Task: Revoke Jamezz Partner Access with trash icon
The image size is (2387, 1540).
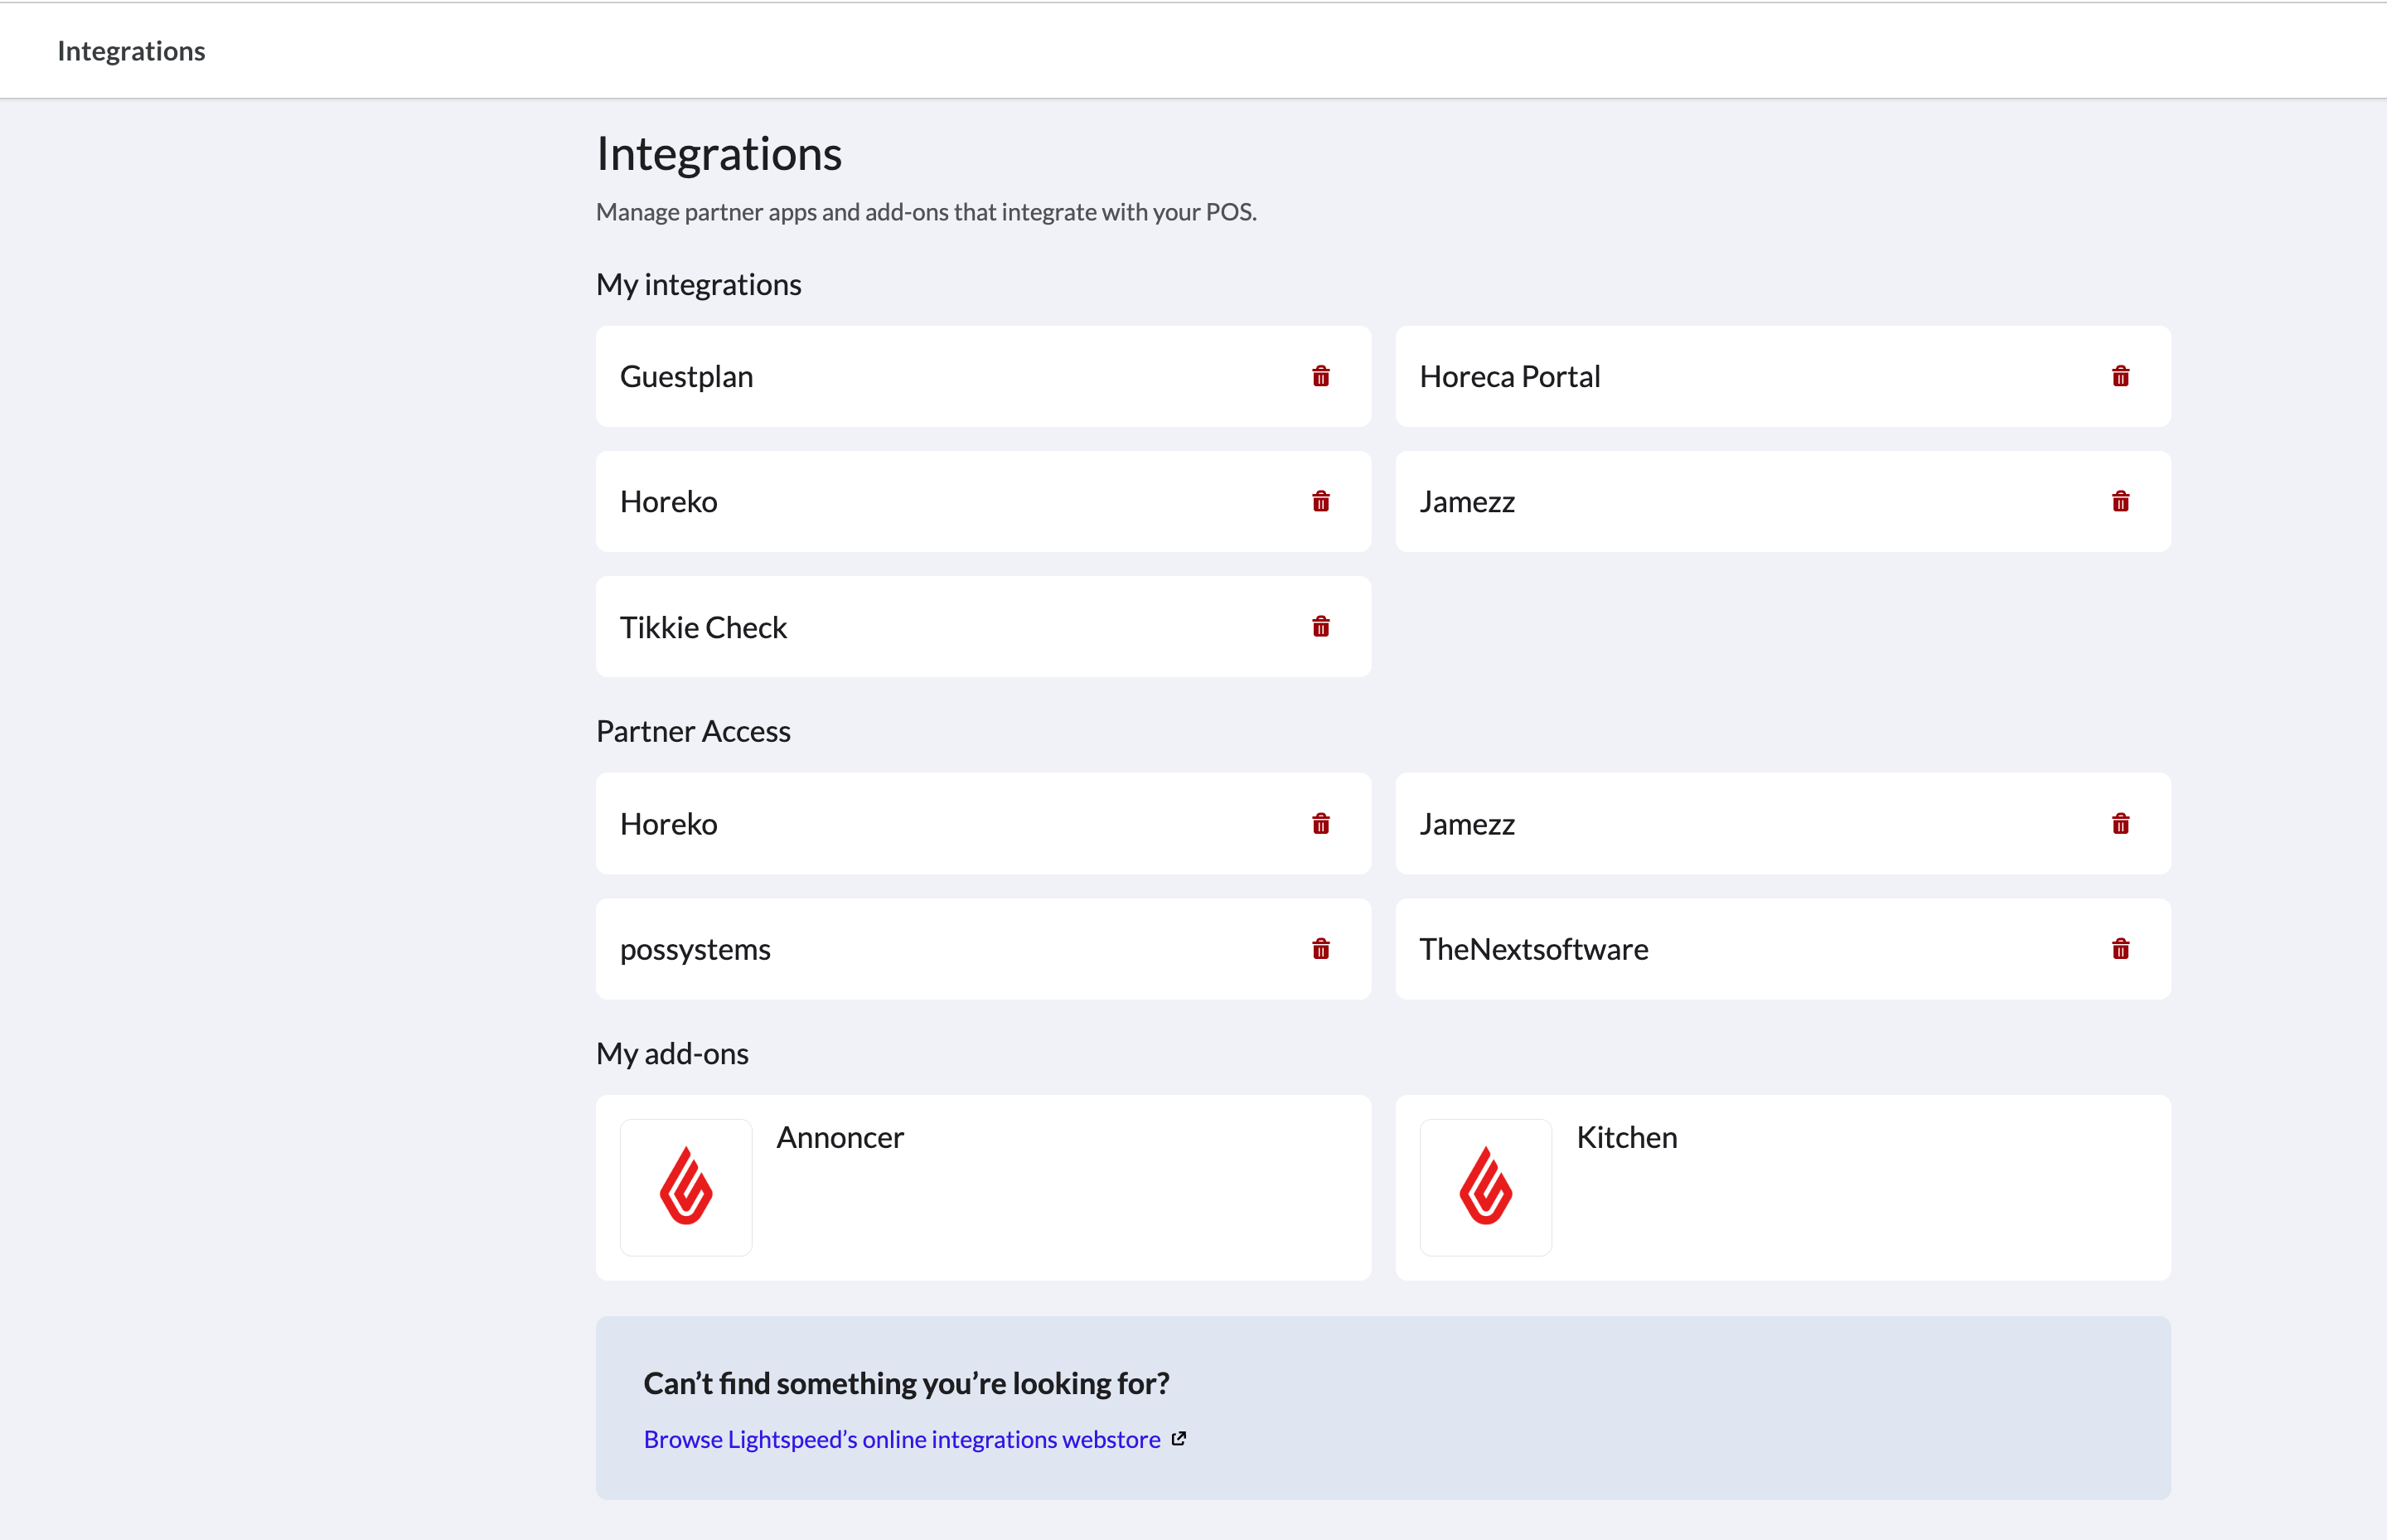Action: [x=2120, y=823]
